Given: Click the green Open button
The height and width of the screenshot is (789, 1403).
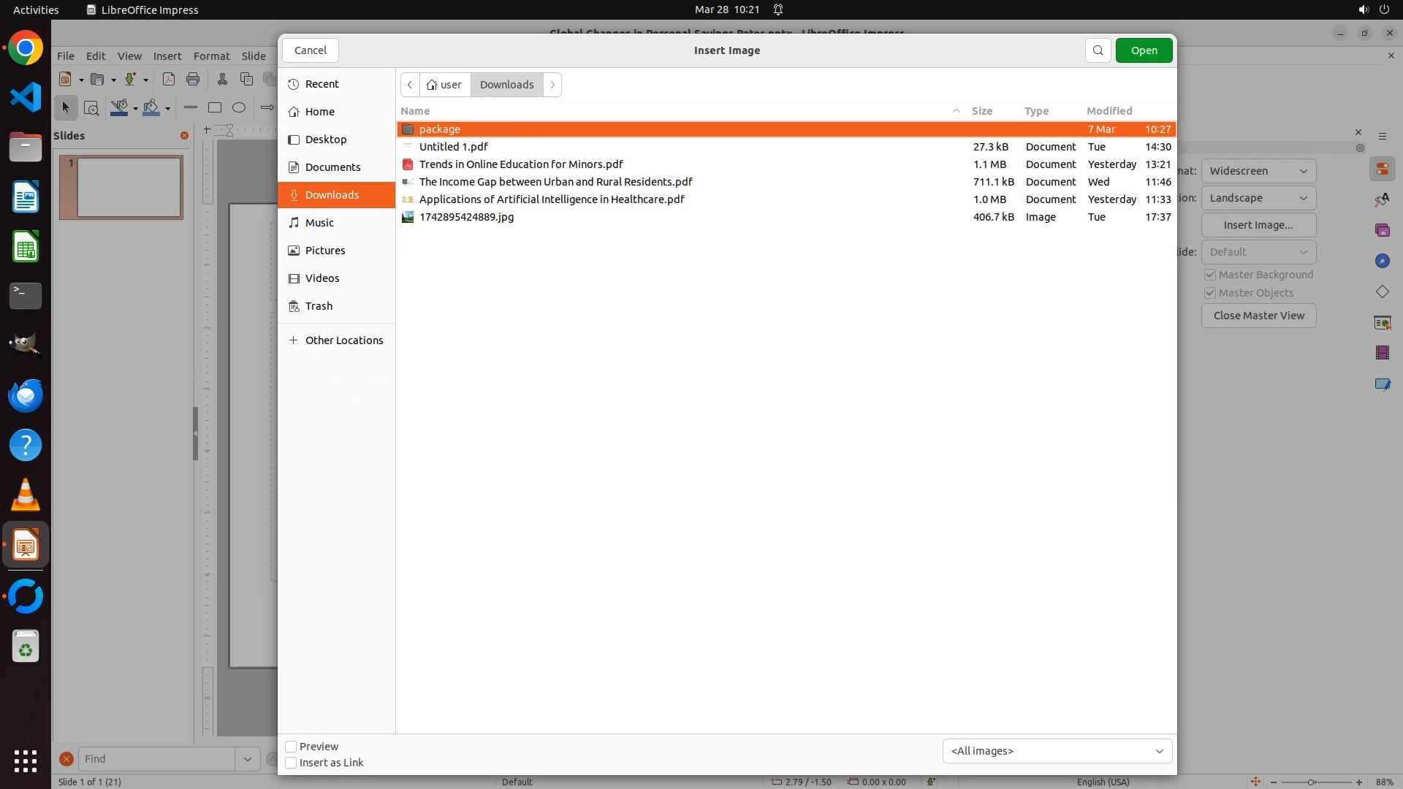Looking at the screenshot, I should [x=1144, y=50].
